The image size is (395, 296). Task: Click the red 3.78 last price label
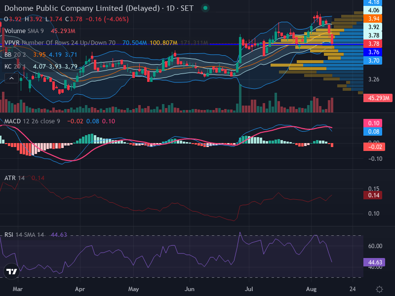click(373, 44)
